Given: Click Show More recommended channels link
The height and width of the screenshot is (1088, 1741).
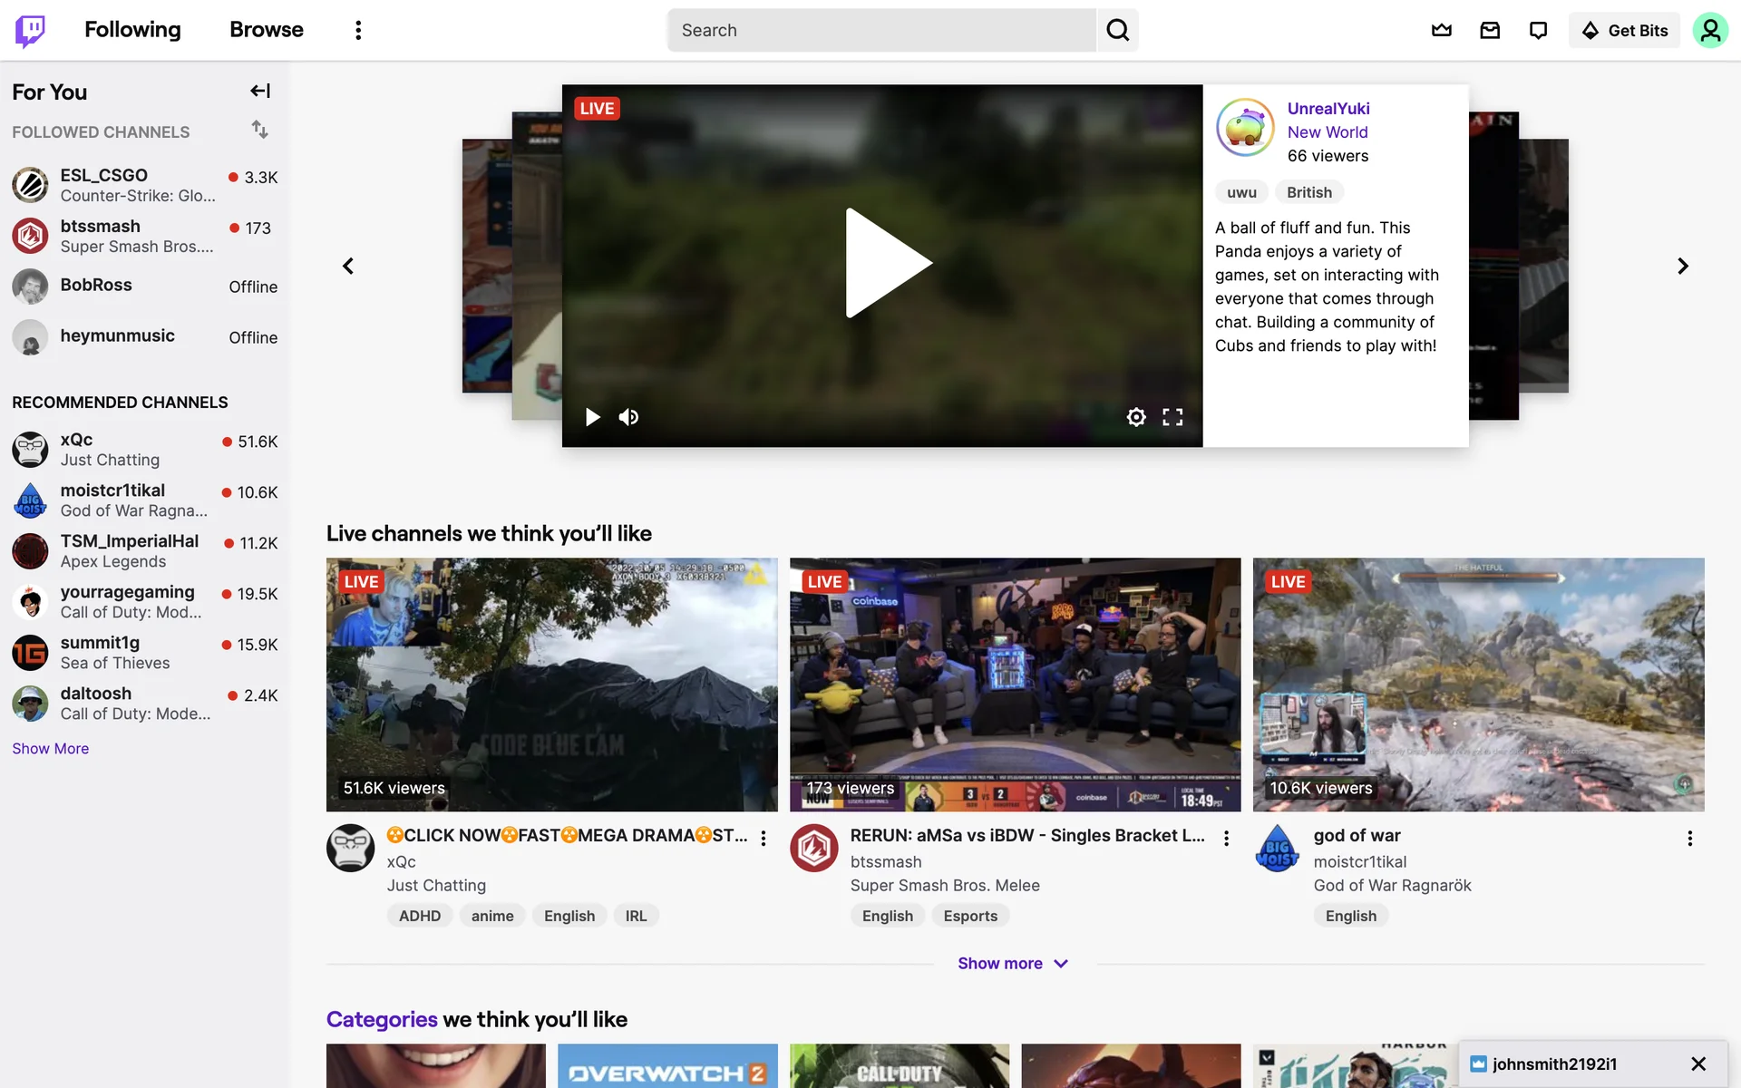Looking at the screenshot, I should pos(50,748).
